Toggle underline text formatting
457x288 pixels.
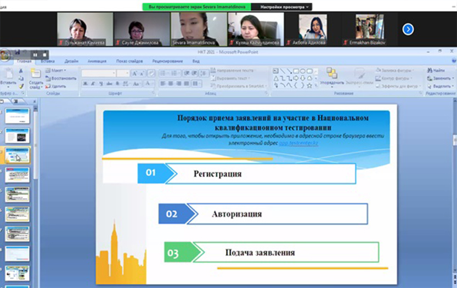(x=101, y=84)
